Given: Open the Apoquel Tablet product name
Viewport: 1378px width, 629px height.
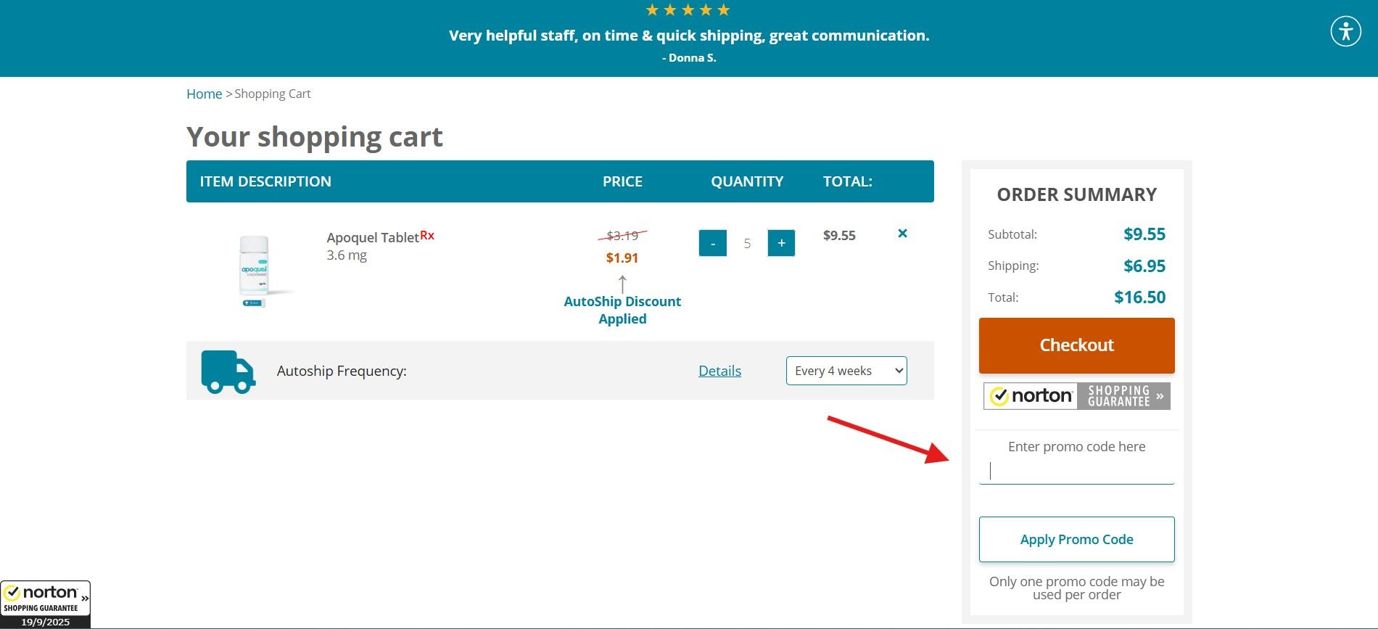Looking at the screenshot, I should point(372,237).
